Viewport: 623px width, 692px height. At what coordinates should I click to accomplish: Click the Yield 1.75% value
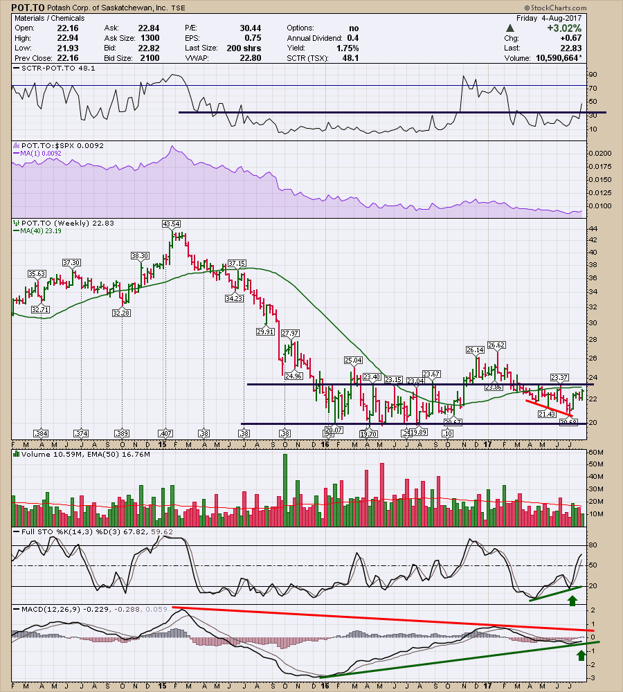pos(347,48)
